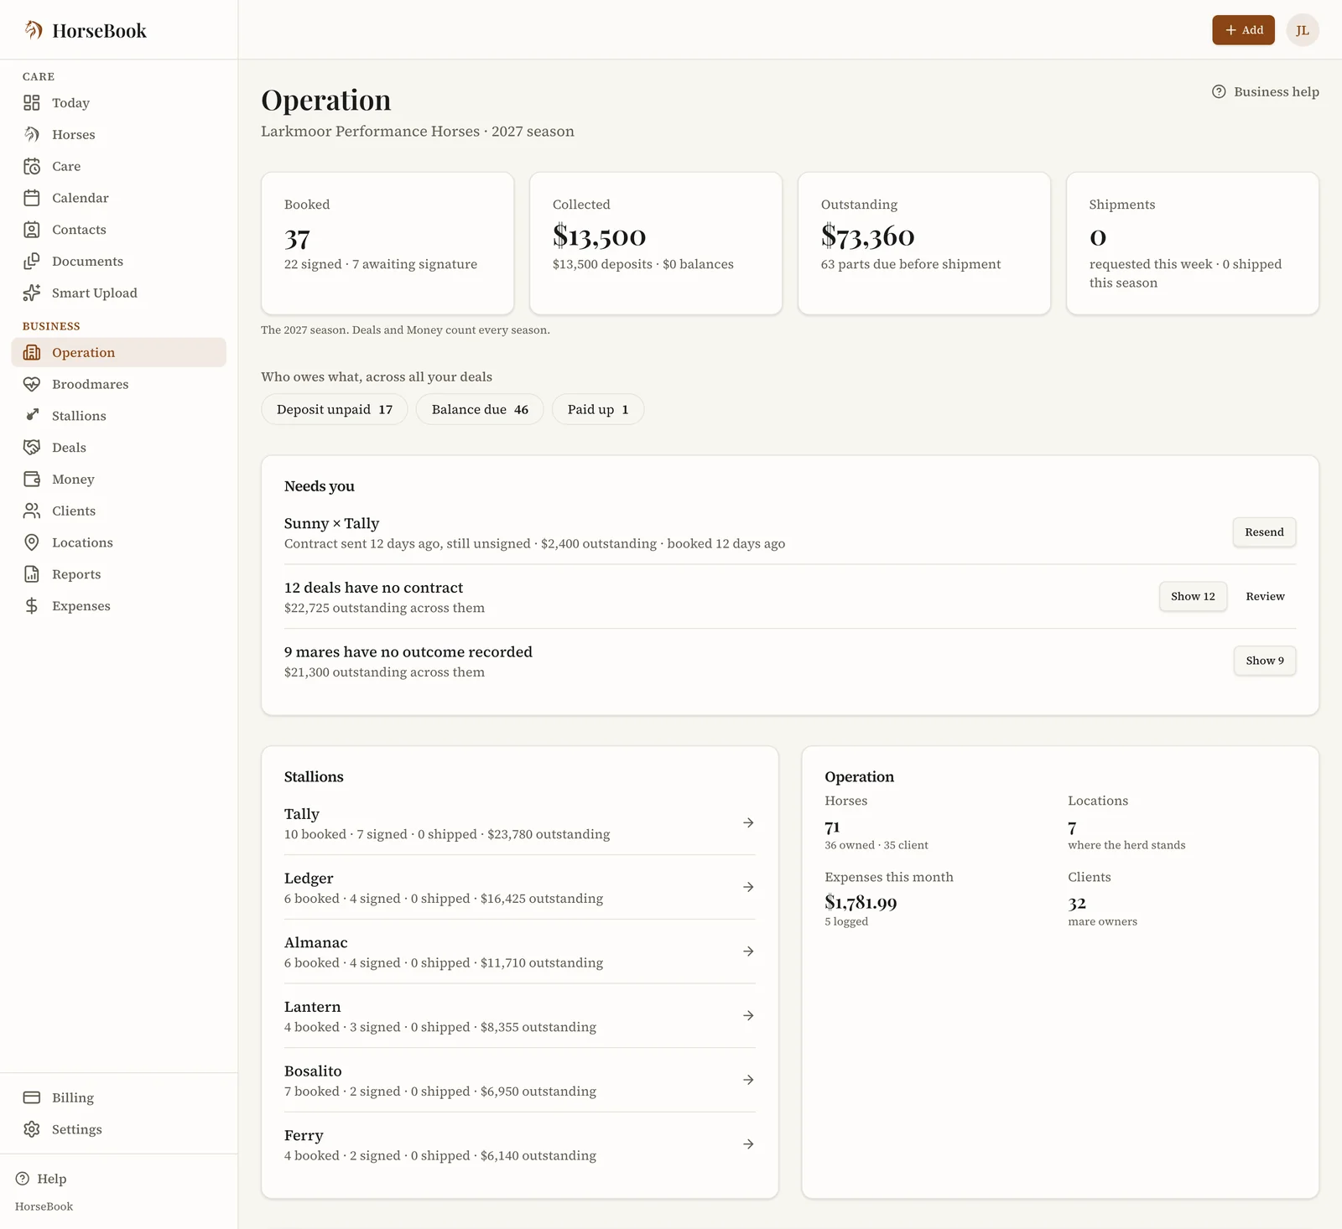Click Review for deals without contract
Viewport: 1342px width, 1229px height.
[1265, 596]
